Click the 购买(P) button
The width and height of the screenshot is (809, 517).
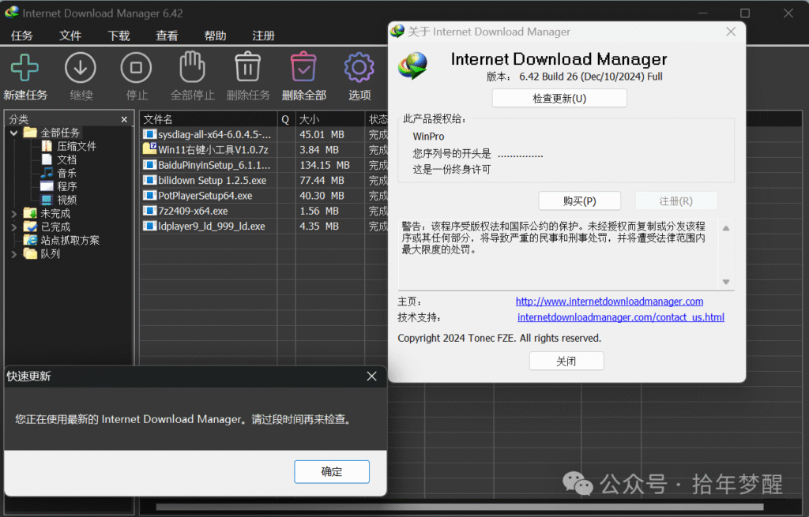[x=579, y=201]
